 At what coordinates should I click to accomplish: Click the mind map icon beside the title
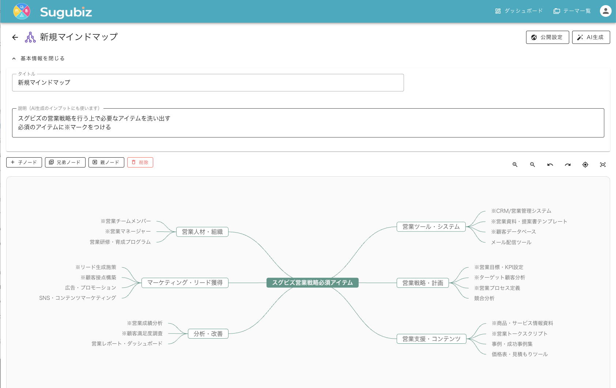point(30,37)
